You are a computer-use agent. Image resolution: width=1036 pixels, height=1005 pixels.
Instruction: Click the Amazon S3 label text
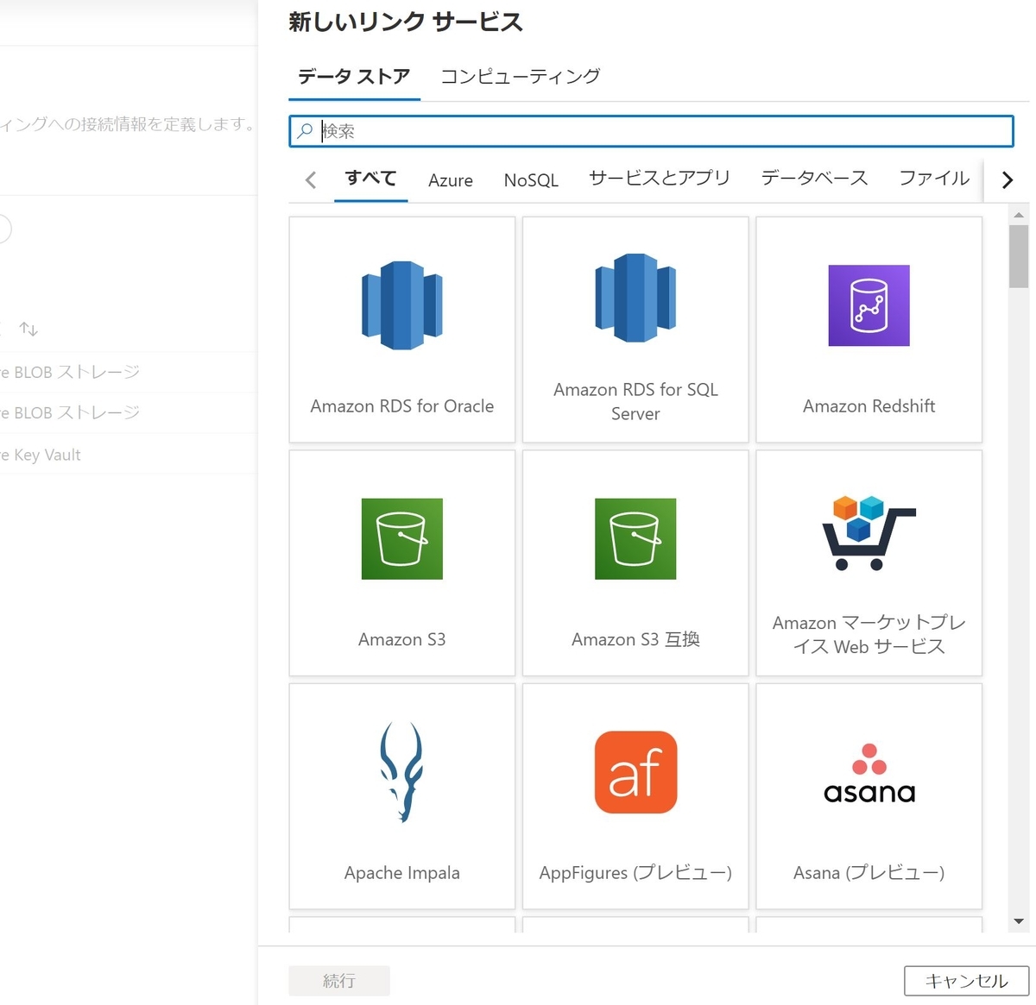(402, 639)
